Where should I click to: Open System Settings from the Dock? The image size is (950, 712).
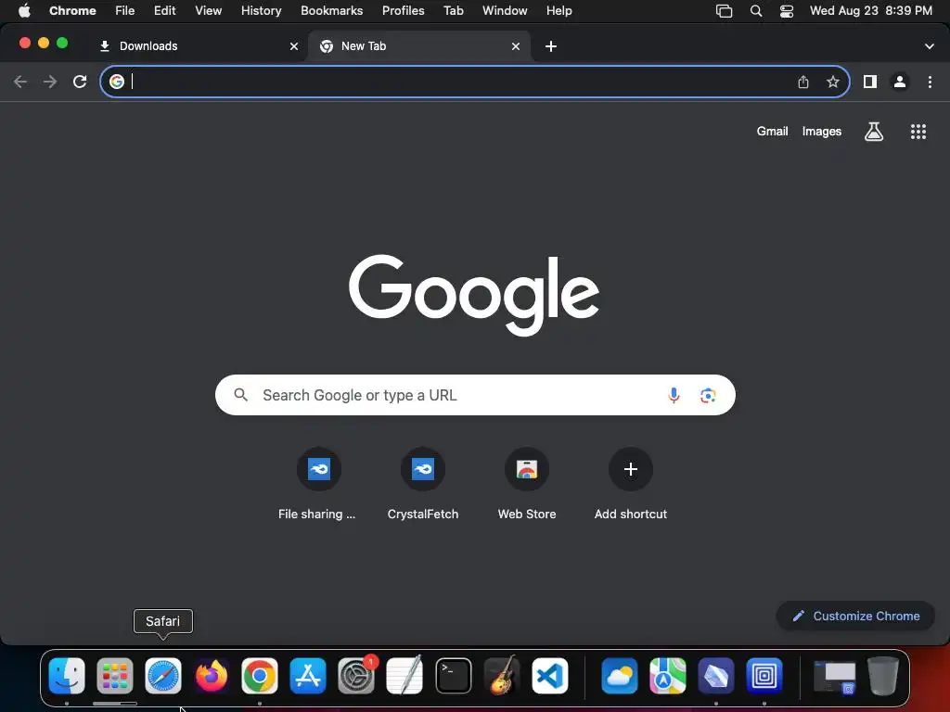tap(356, 676)
